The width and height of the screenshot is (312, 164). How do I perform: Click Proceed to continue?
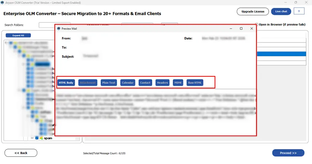tap(288, 153)
